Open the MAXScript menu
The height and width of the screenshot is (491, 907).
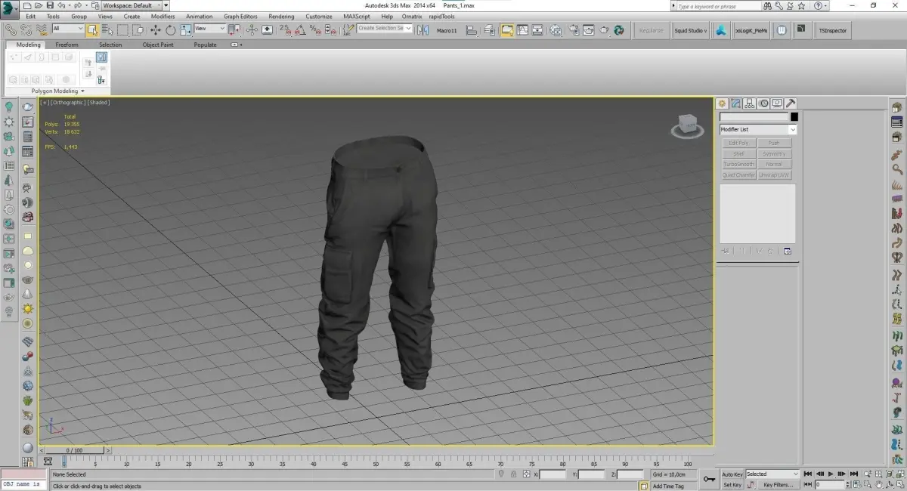click(x=358, y=16)
